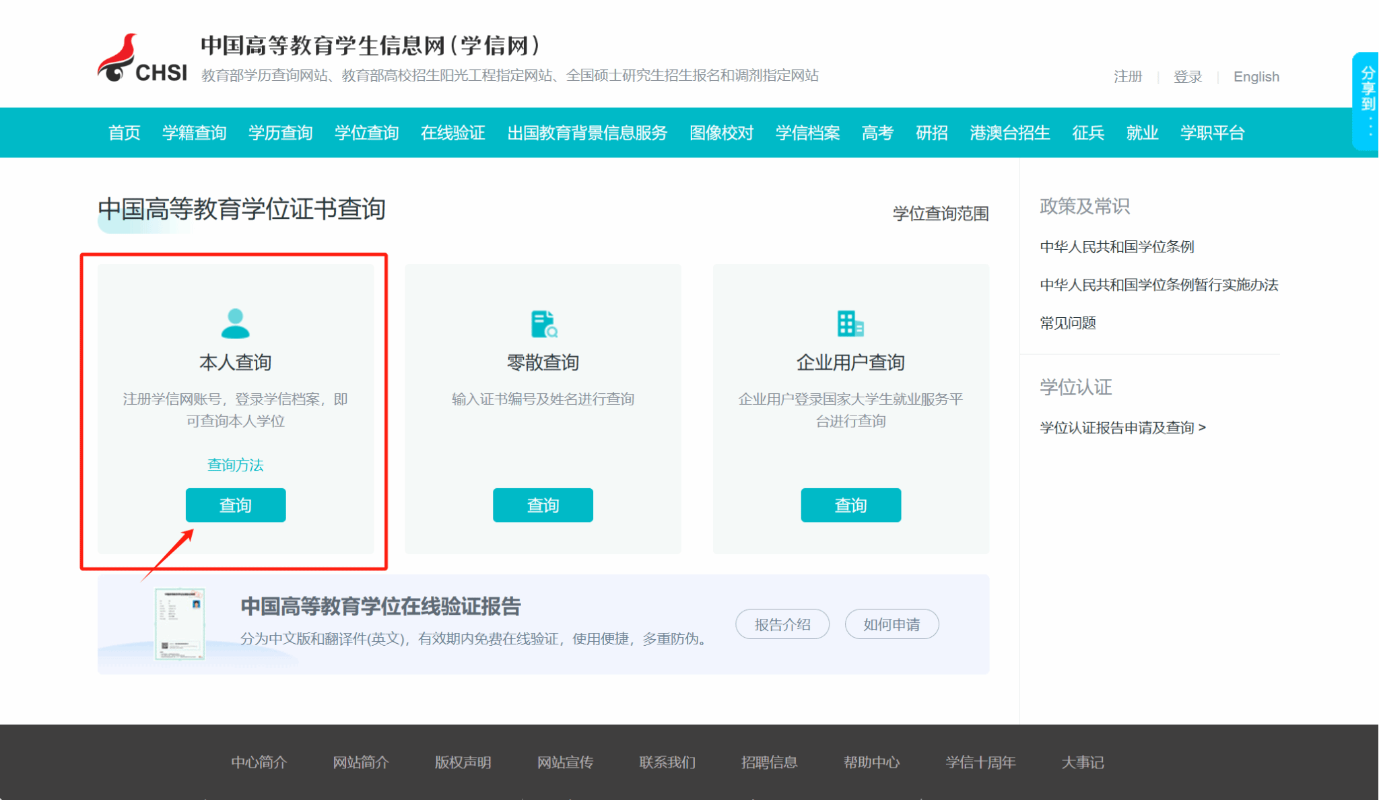
Task: Open 中华人民共和国学位条例暂行实施办法 link
Action: point(1159,285)
